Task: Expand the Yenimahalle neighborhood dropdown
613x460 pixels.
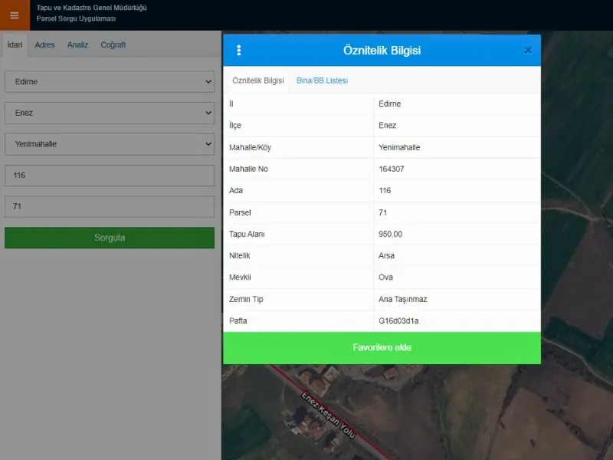Action: coord(110,144)
